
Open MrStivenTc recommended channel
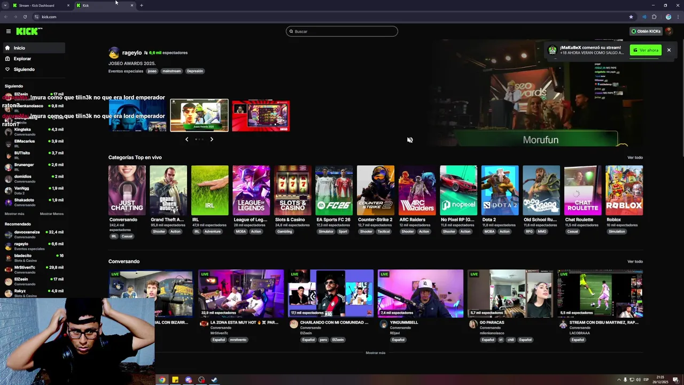point(34,269)
